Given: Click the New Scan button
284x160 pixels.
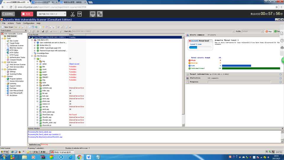Looking at the screenshot, I should (x=7, y=27).
